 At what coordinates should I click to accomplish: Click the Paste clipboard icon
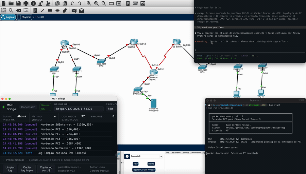[x=65, y=3]
